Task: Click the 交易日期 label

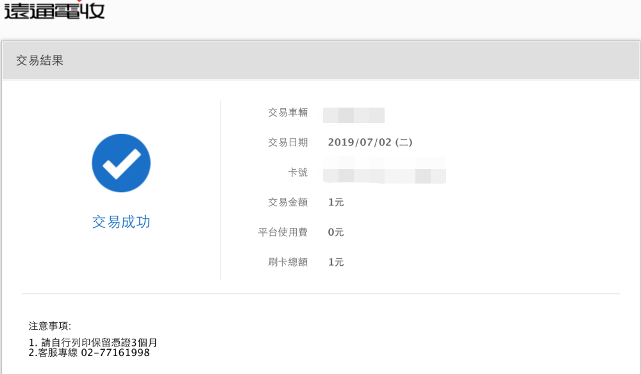Action: pyautogui.click(x=288, y=142)
